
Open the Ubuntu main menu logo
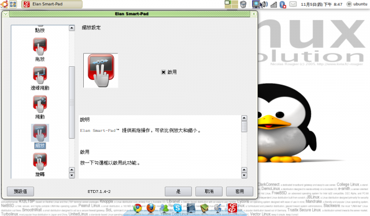pos(4,4)
